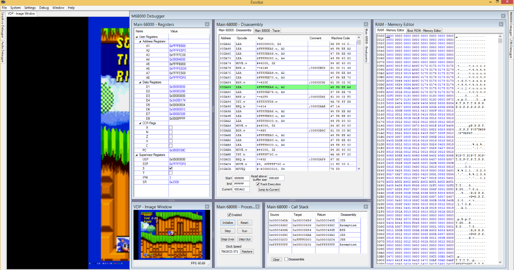This screenshot has width=514, height=270.
Task: Uncheck the Enabled checkbox in processor control
Action: pos(230,215)
